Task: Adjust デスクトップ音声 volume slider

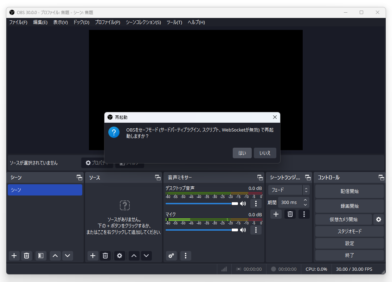Action: tap(202, 204)
